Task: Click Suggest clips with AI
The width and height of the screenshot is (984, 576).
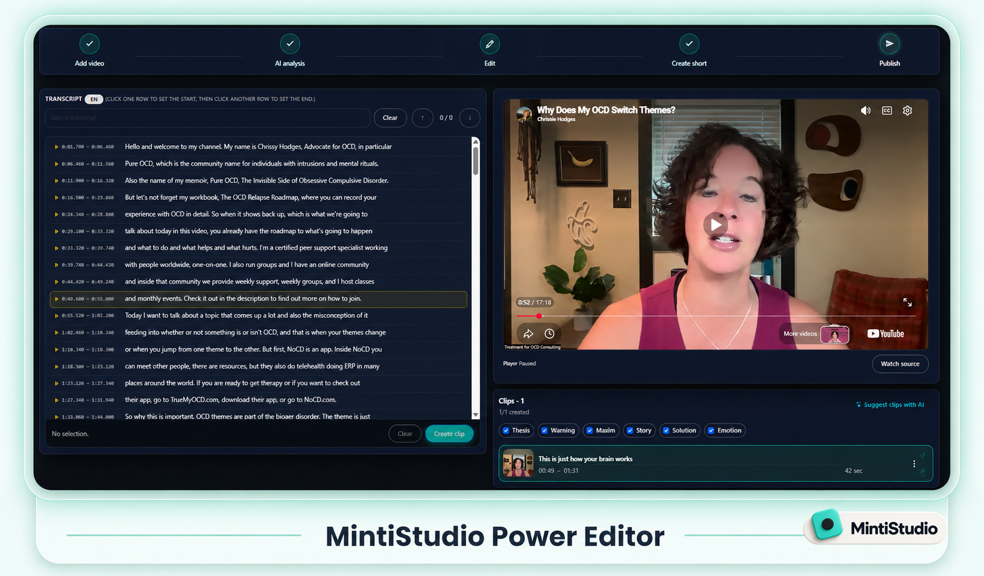Action: tap(890, 405)
